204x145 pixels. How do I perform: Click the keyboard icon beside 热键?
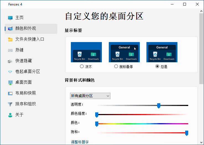coord(10,50)
